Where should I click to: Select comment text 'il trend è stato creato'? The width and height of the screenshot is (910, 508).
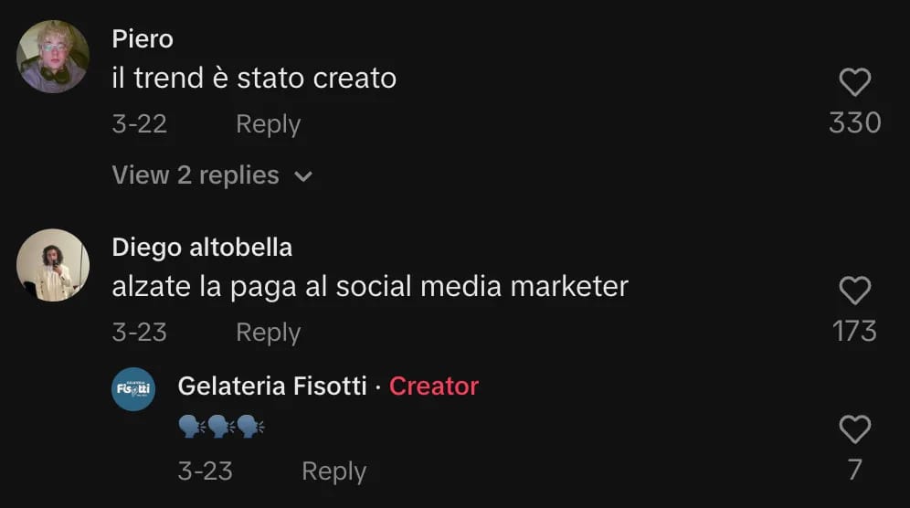tap(254, 78)
